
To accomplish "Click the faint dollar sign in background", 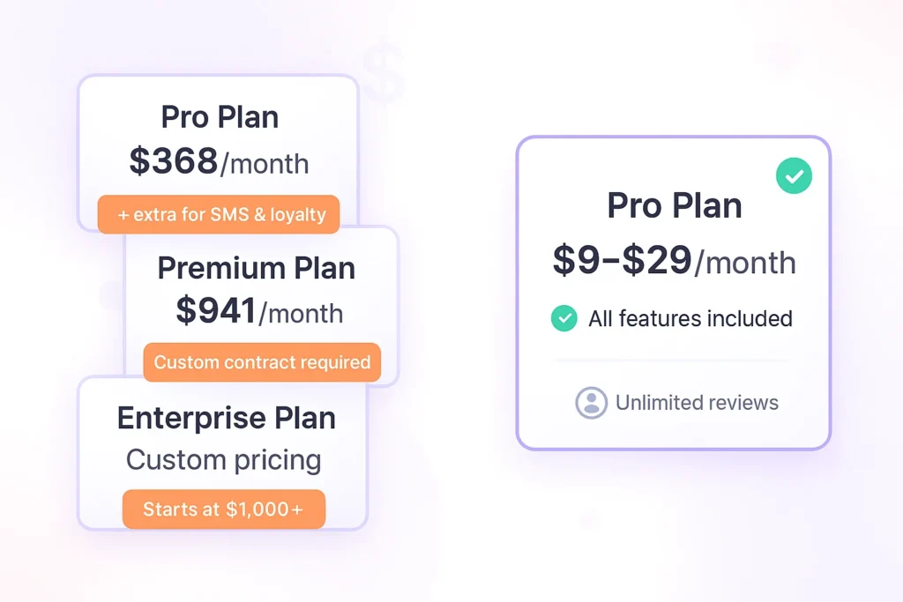I will point(384,72).
